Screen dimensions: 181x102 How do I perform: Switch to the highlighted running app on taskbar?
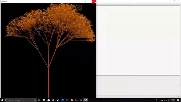85,100
